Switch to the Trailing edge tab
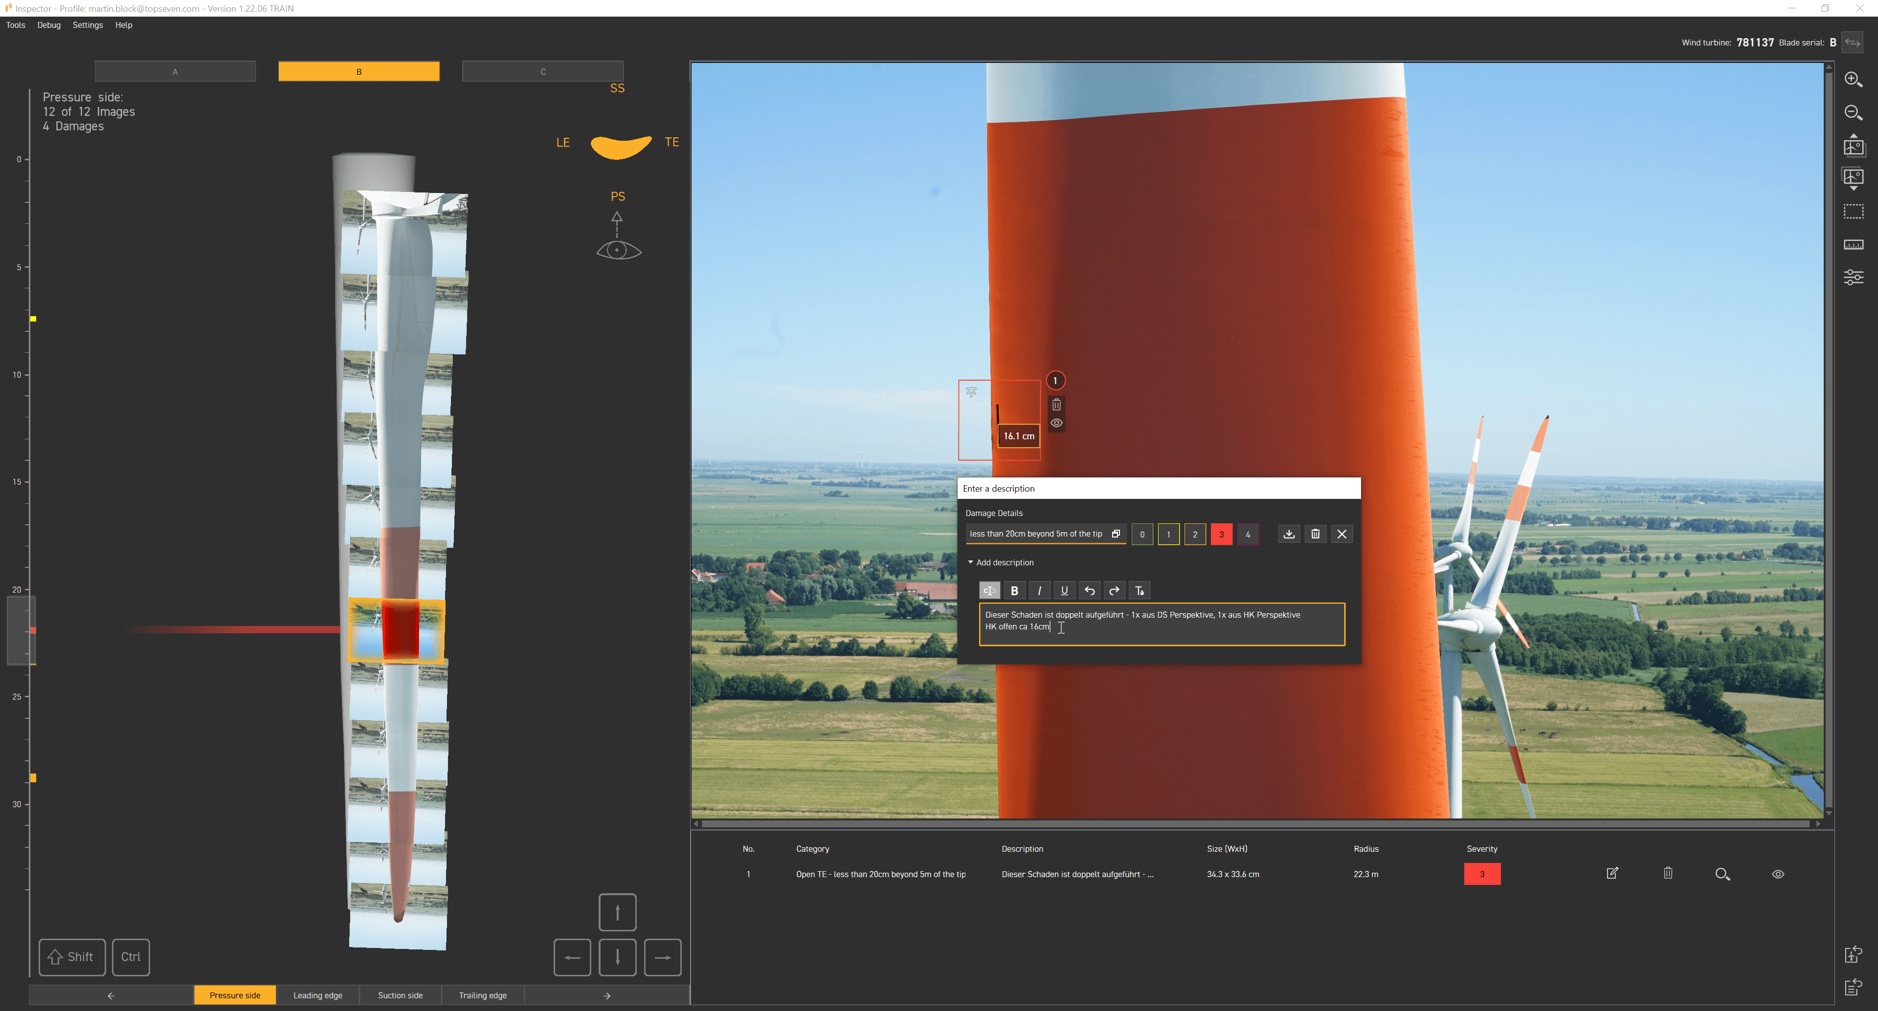The width and height of the screenshot is (1878, 1011). pyautogui.click(x=483, y=995)
